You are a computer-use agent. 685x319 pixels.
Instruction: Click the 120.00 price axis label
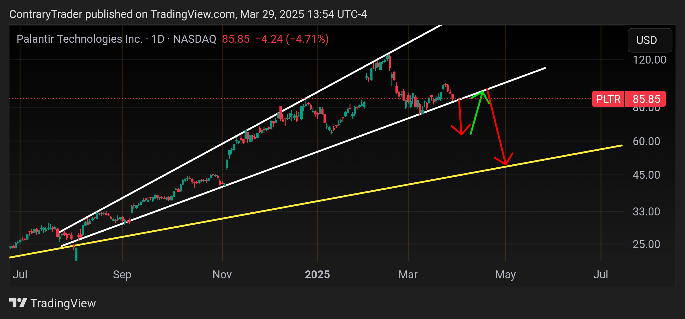coord(649,60)
